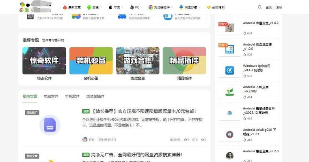
Task: Click the fire icon beside 最新文章
Action: pos(65,7)
